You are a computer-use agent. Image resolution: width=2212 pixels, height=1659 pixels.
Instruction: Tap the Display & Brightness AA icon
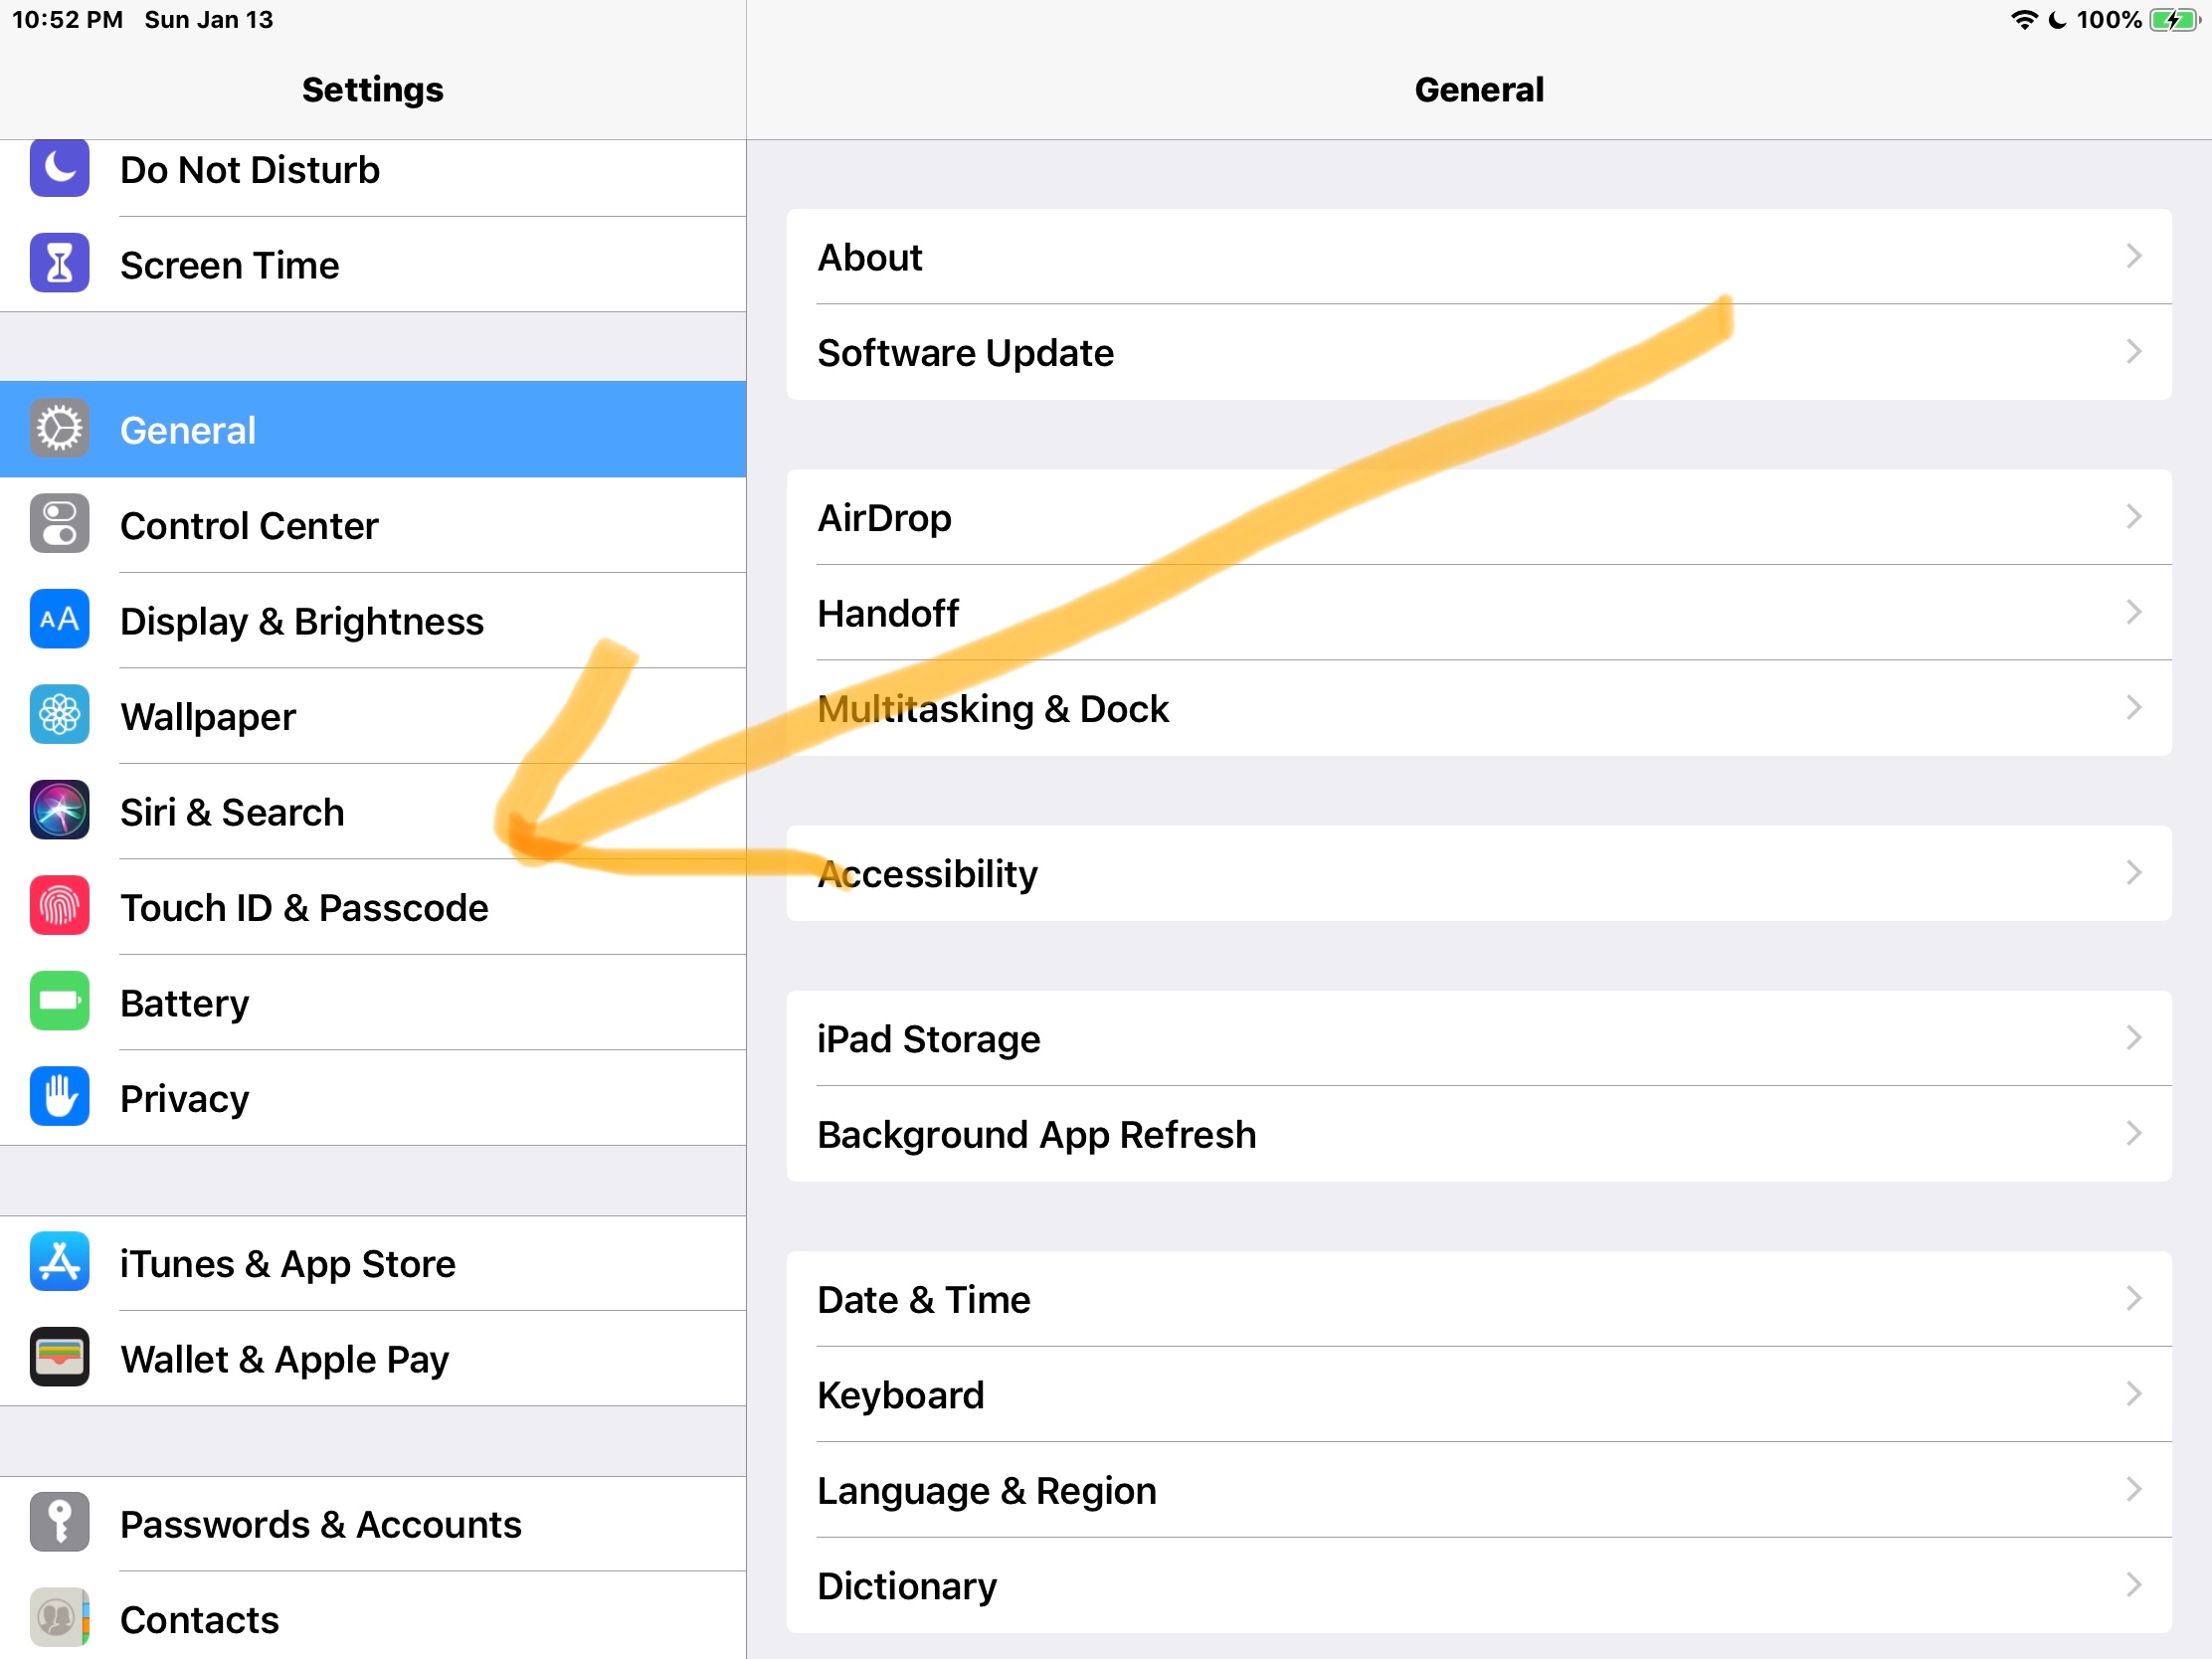point(59,620)
